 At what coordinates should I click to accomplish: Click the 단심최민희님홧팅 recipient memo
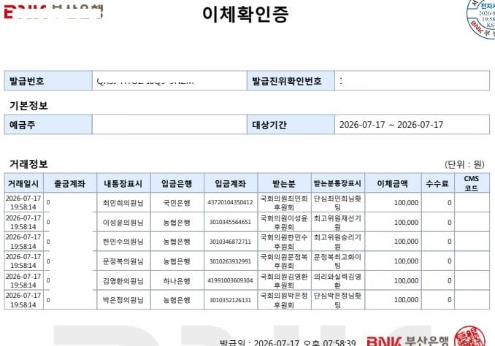337,203
